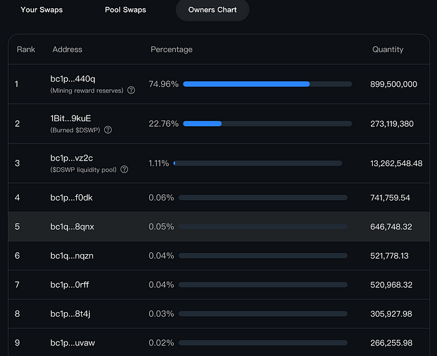Image resolution: width=437 pixels, height=356 pixels.
Task: Open the 1Bit...9kuE burn address
Action: [71, 118]
